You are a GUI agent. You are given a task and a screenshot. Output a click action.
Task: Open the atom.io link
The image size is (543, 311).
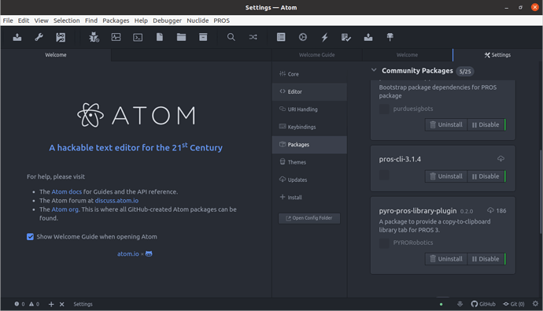coord(127,254)
